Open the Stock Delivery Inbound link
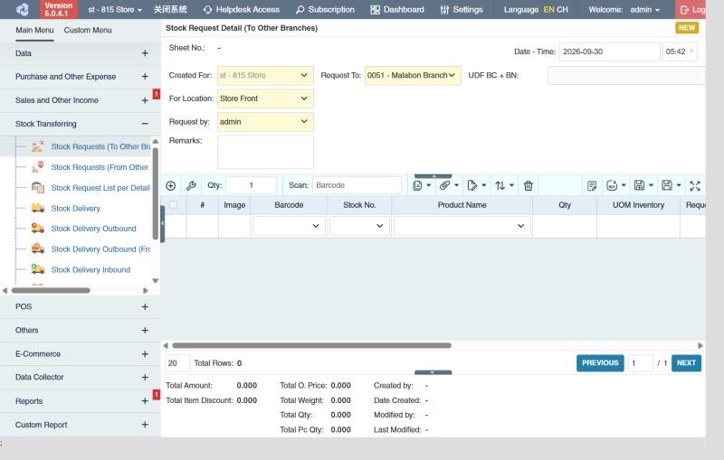 [90, 269]
